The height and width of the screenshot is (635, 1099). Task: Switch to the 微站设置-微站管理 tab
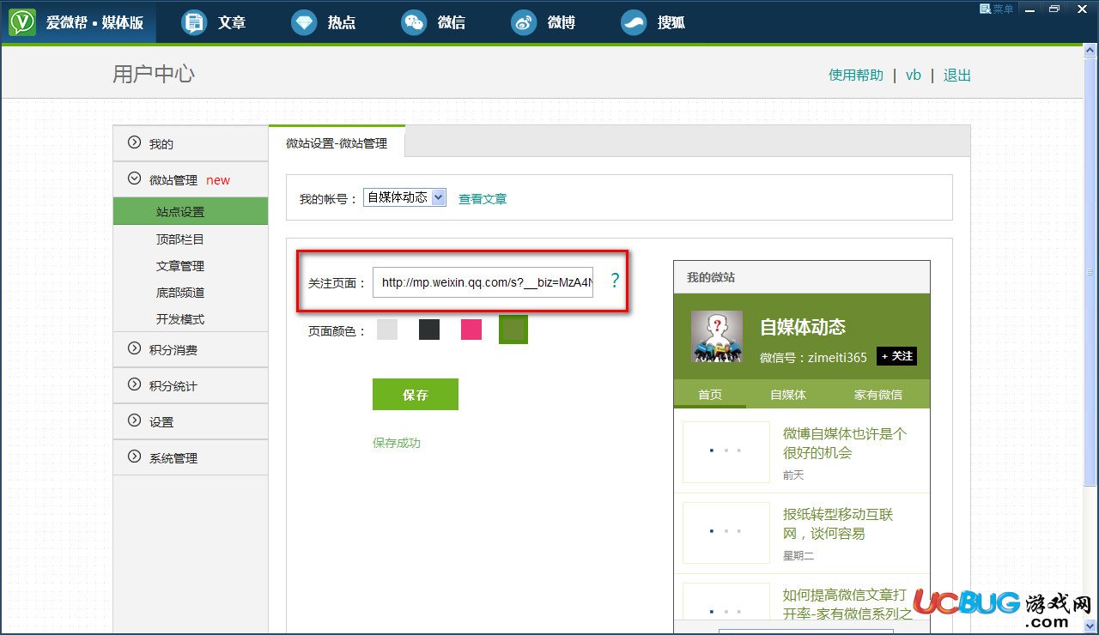point(337,142)
